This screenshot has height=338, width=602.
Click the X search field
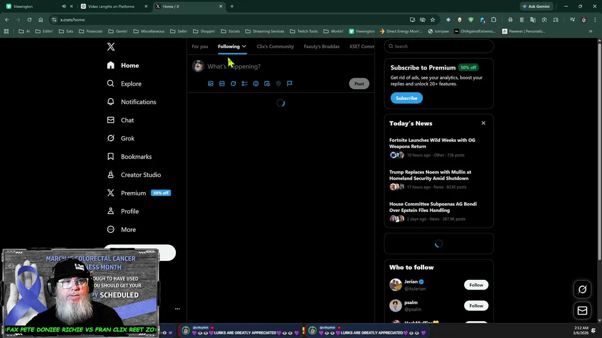tap(439, 46)
